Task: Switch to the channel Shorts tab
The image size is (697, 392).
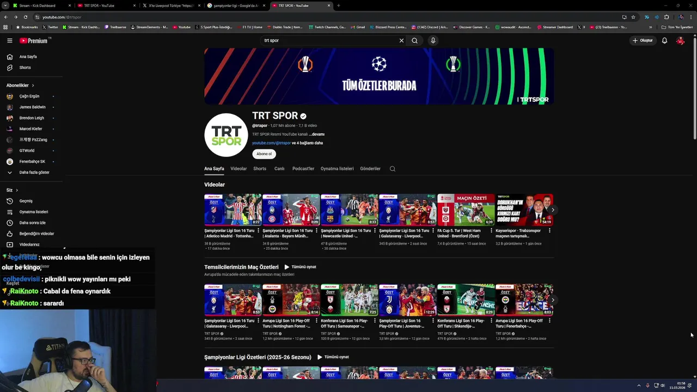Action: click(x=260, y=169)
